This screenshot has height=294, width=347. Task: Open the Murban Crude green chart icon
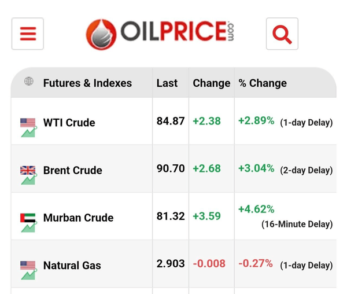29,227
